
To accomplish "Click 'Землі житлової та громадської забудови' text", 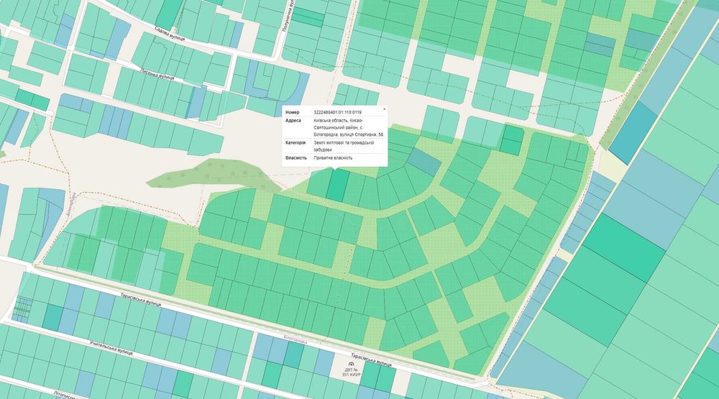I will point(344,147).
